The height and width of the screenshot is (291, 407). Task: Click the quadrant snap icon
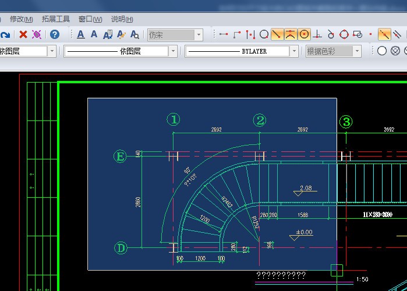[344, 35]
